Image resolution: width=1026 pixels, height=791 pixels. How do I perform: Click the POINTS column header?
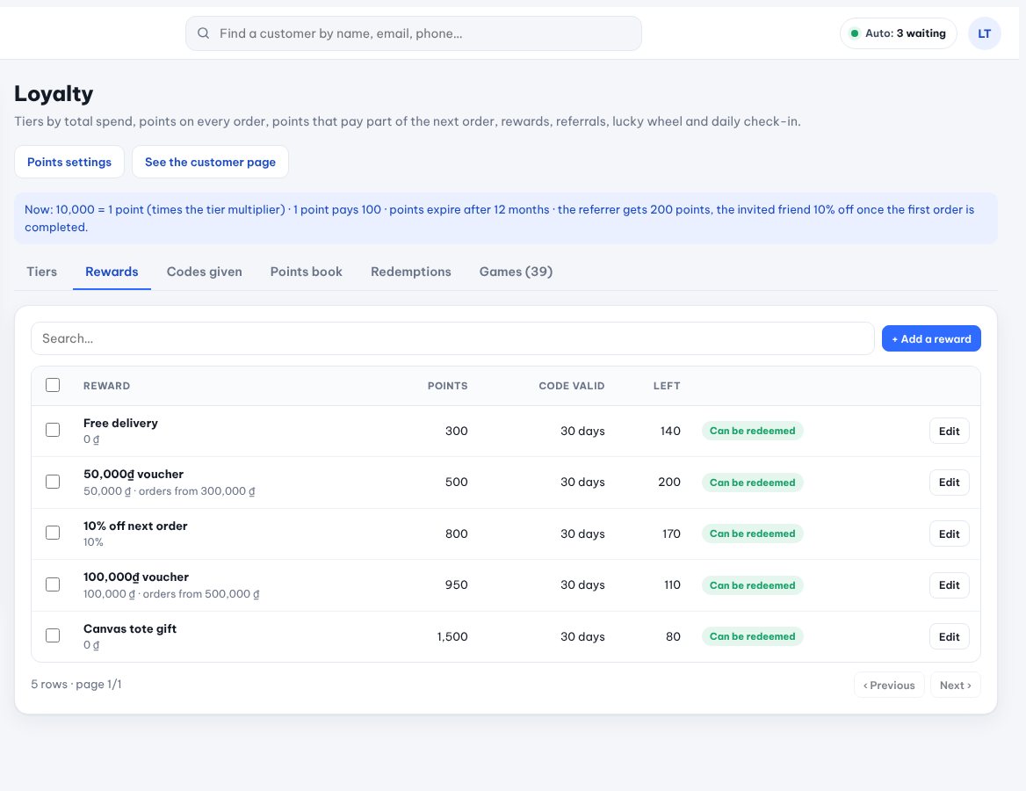pyautogui.click(x=448, y=386)
